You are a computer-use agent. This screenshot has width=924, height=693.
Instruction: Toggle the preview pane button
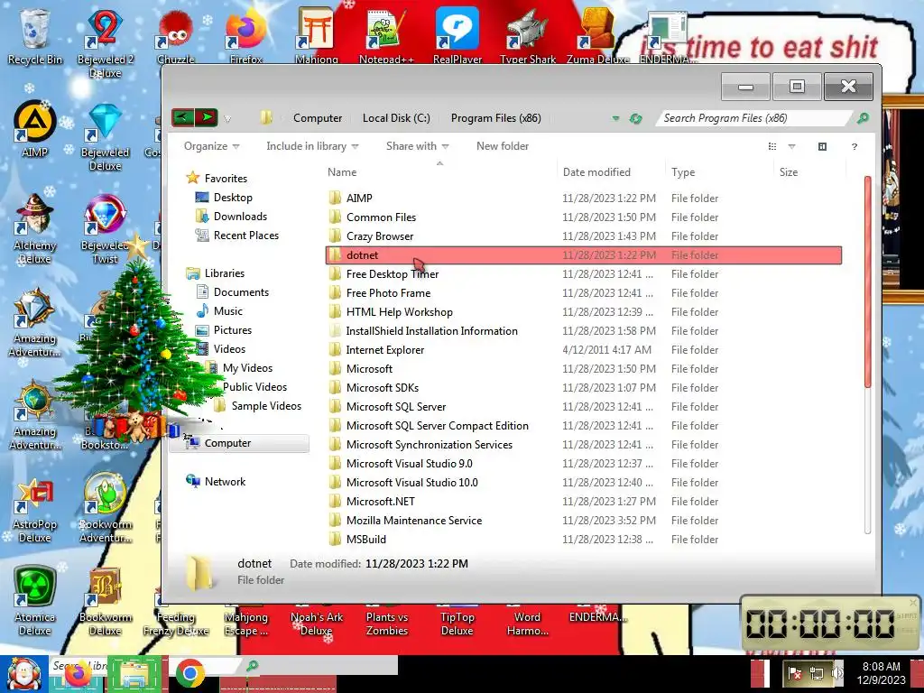[822, 146]
